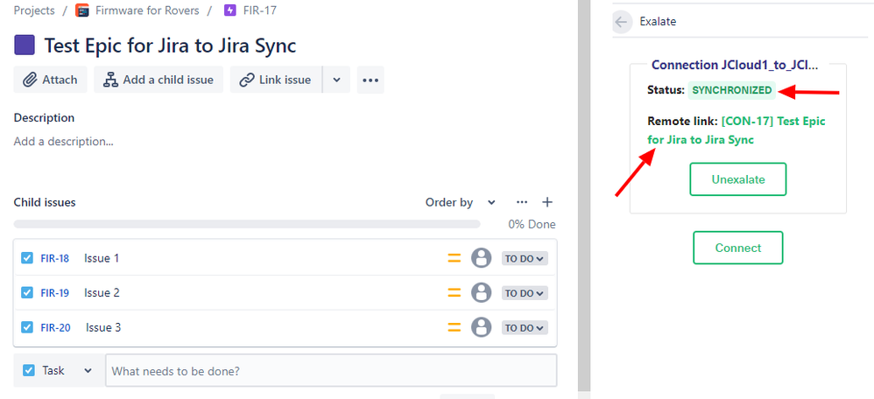The height and width of the screenshot is (399, 874).
Task: Open the TO DO status dropdown for FIR-19
Action: click(525, 293)
